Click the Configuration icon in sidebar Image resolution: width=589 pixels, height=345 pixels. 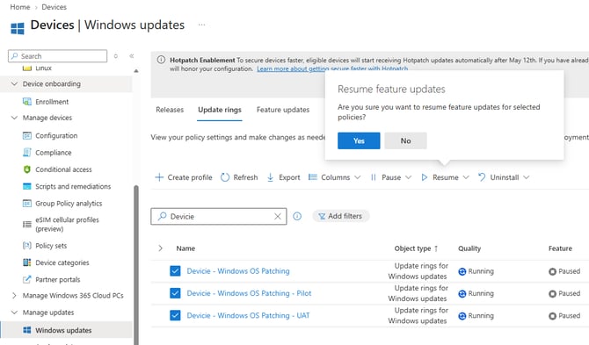click(27, 135)
